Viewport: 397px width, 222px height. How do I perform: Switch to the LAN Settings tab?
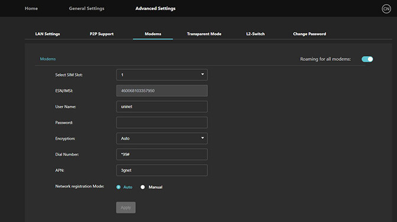tap(48, 34)
